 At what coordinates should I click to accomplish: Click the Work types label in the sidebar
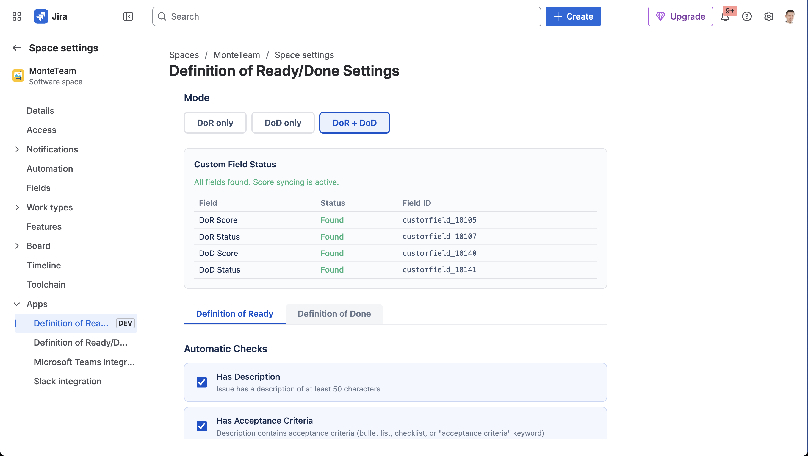coord(49,207)
